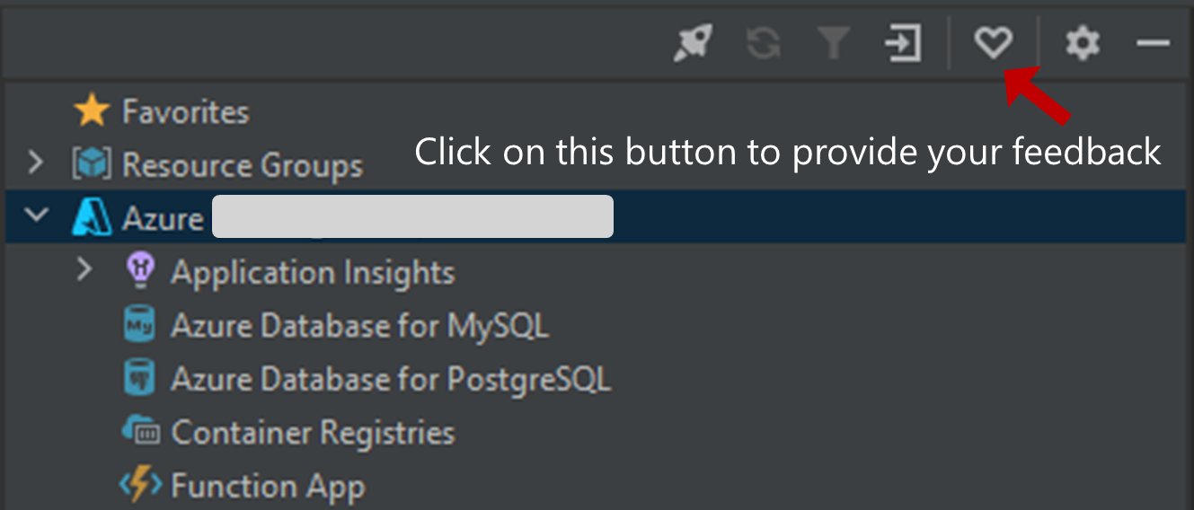Click the rocket Getting Started icon
The width and height of the screenshot is (1194, 510).
pos(694,43)
